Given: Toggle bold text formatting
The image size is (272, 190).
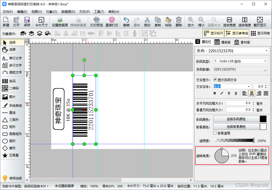Looking at the screenshot, I should click(x=215, y=93).
